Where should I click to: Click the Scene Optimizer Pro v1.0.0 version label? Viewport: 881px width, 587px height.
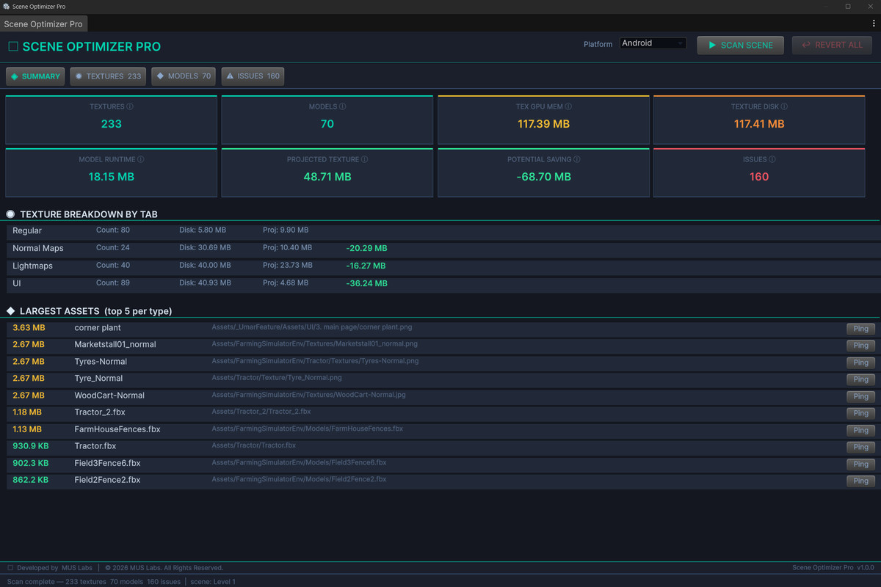point(833,568)
